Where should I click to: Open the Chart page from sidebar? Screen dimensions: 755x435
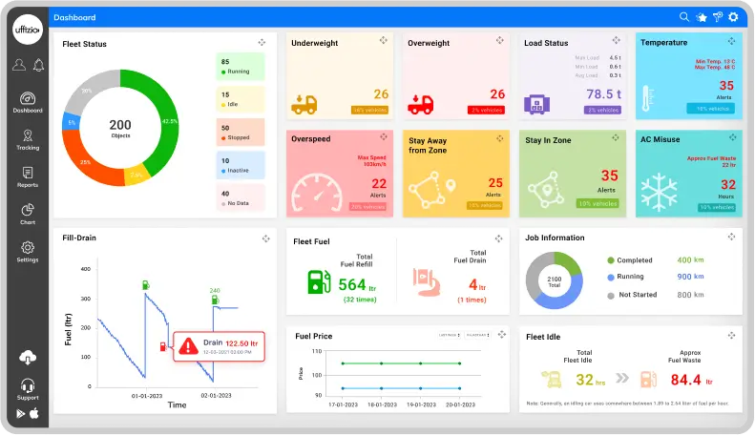28,214
